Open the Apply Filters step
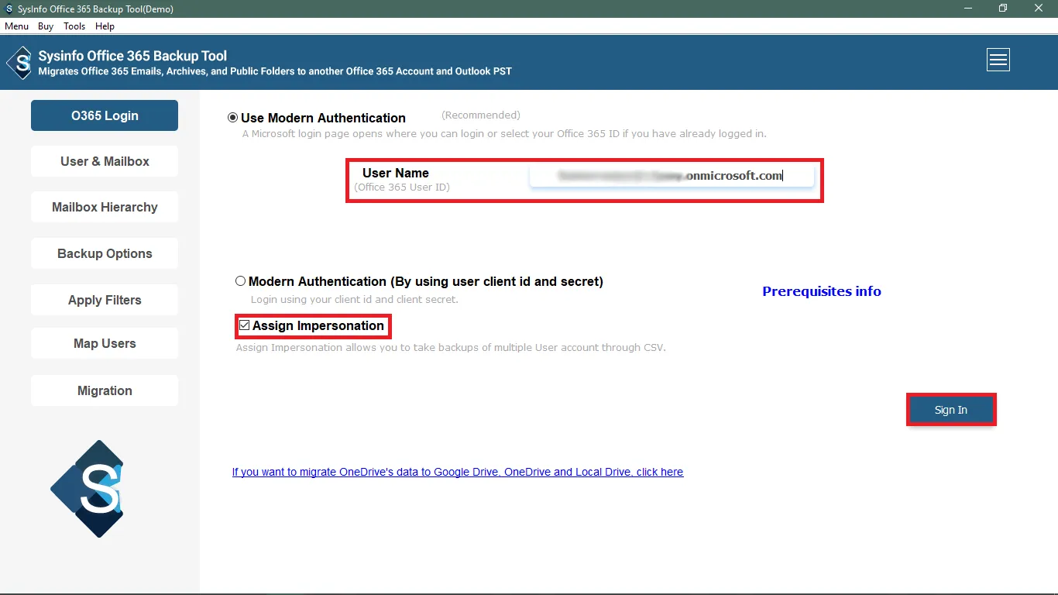The height and width of the screenshot is (595, 1058). coord(105,300)
